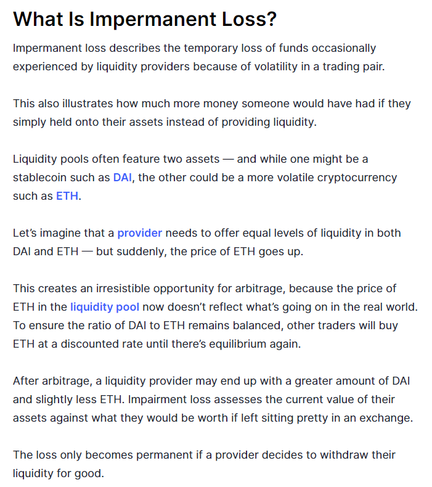Screen dimensions: 432x487
Task: Click the 'What Is Impermanent Loss?' heading
Action: click(x=145, y=19)
